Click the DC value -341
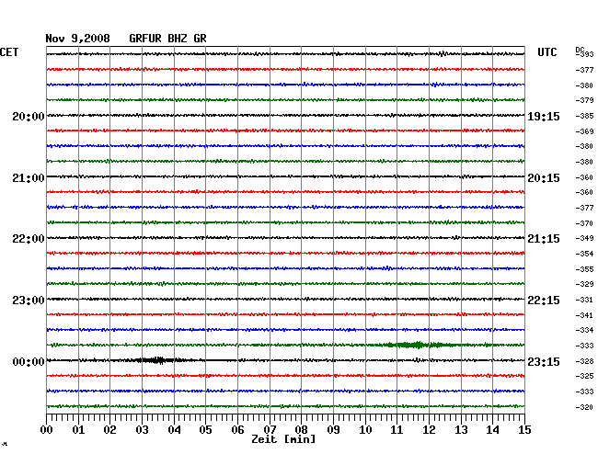This screenshot has height=454, width=598. pos(584,315)
